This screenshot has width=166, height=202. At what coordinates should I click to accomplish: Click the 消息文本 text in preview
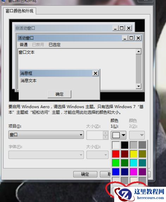click(29, 81)
